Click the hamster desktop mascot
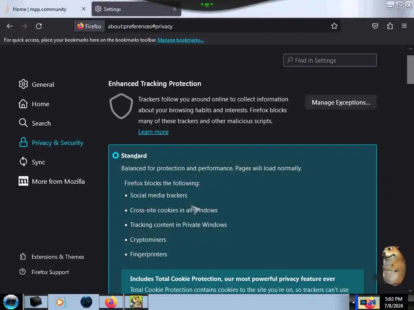The height and width of the screenshot is (310, 414). 394,266
